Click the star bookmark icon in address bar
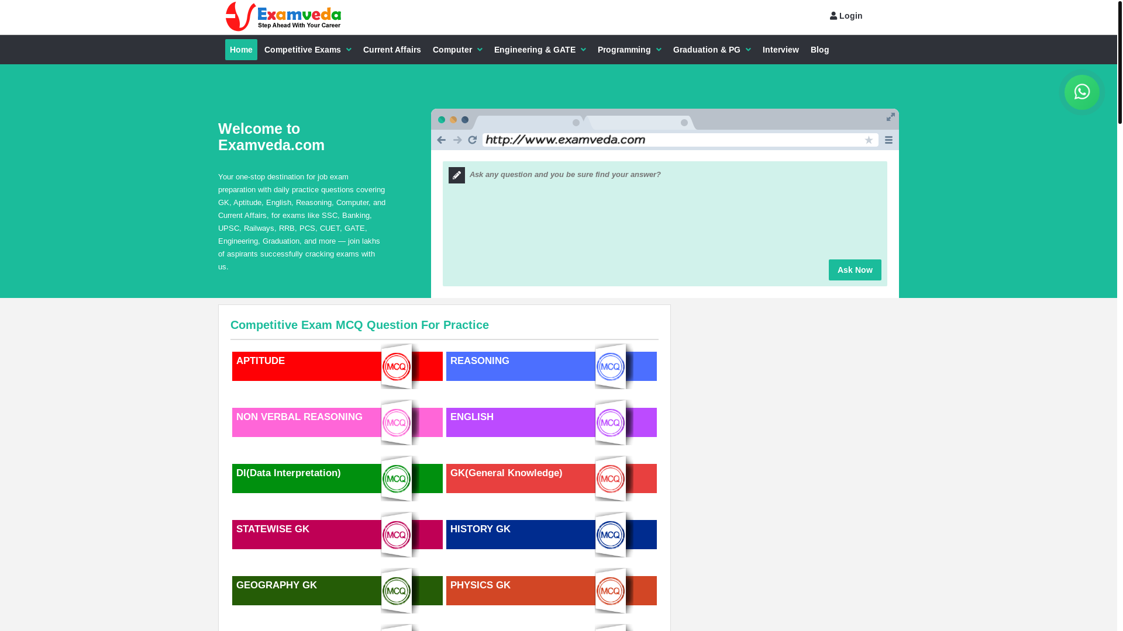The image size is (1123, 631). pyautogui.click(x=869, y=140)
